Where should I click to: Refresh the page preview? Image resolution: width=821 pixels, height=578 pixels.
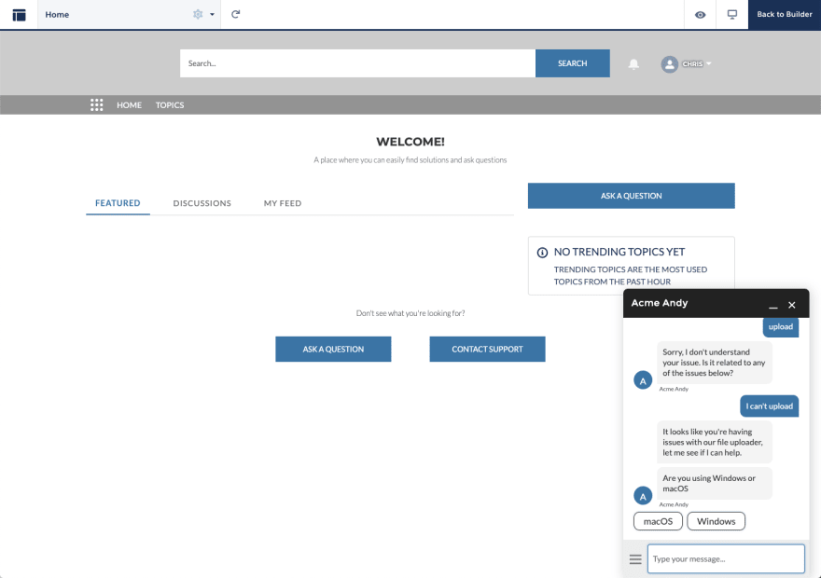pos(236,14)
